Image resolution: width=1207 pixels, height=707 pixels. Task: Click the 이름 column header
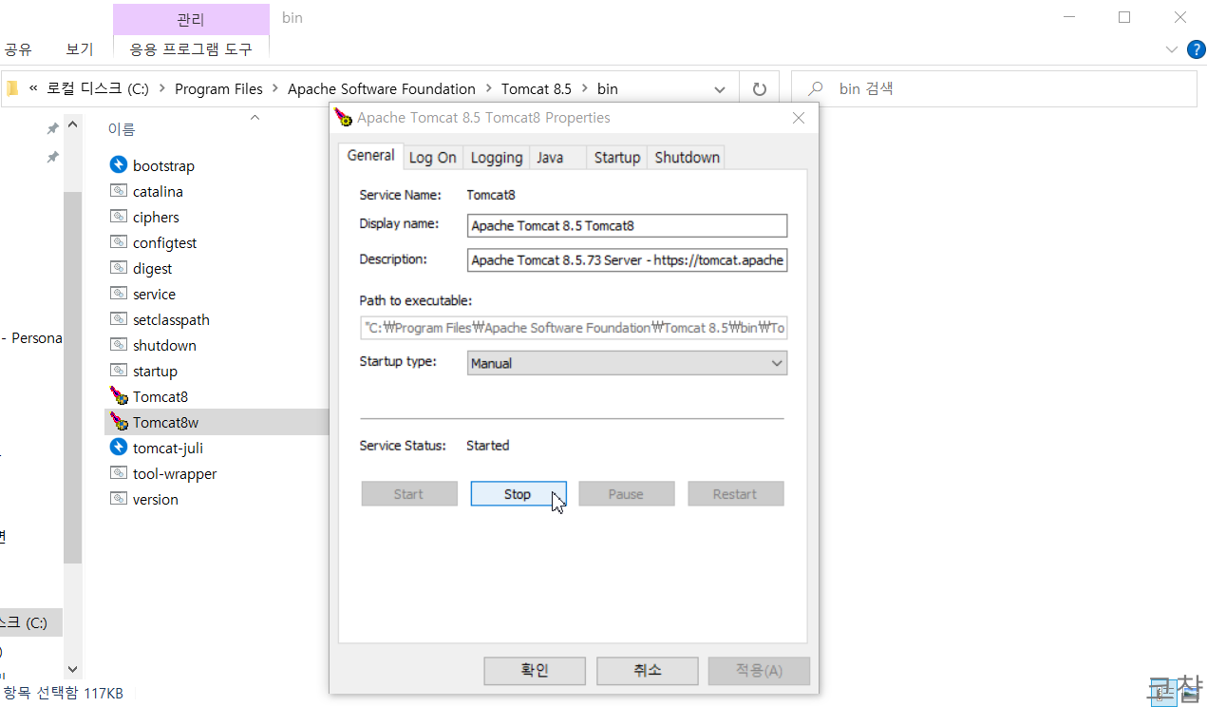[121, 129]
